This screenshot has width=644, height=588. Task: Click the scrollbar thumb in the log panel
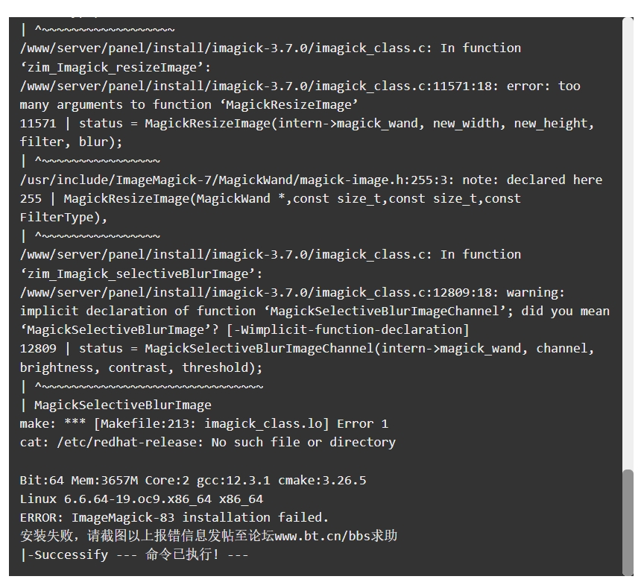tap(628, 522)
